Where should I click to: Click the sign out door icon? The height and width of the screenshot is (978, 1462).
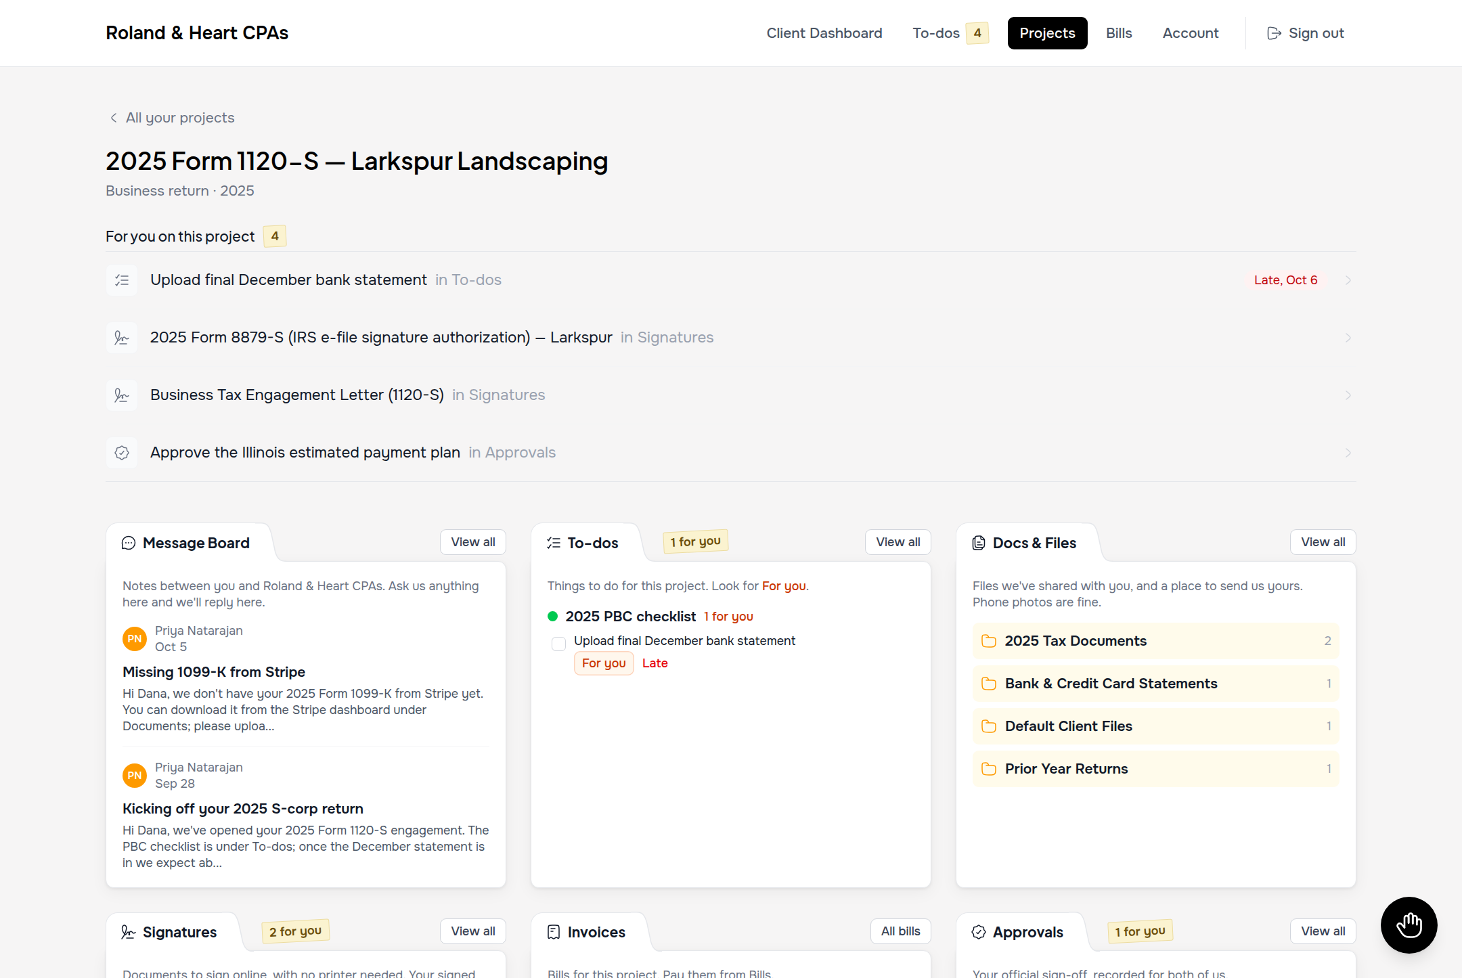[x=1274, y=33]
